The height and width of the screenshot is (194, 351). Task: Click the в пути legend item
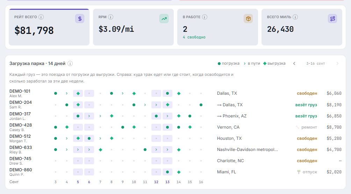click(x=252, y=64)
